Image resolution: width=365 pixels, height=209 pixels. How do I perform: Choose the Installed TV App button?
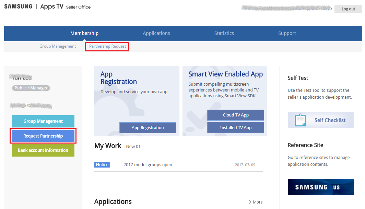tap(236, 128)
